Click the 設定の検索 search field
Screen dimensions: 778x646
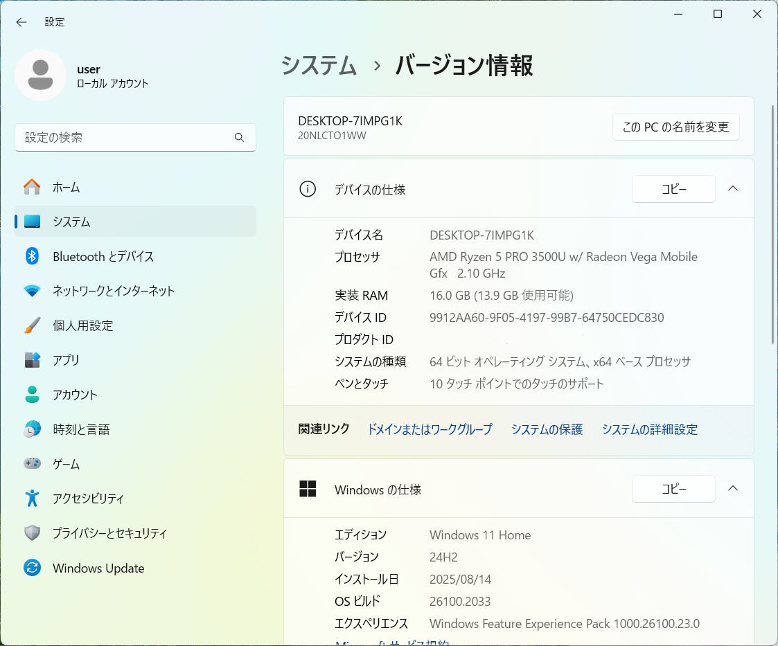[x=125, y=138]
